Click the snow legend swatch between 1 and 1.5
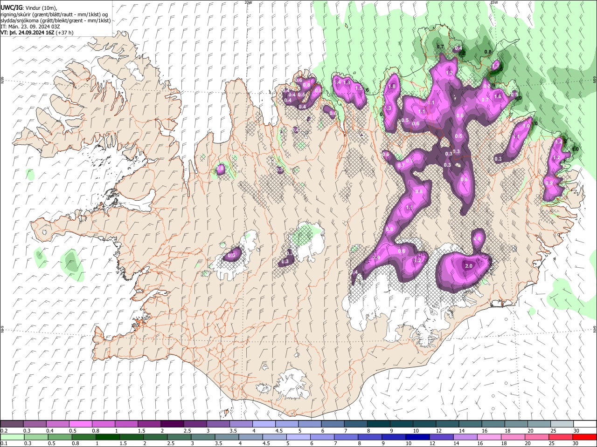The width and height of the screenshot is (597, 447). pyautogui.click(x=126, y=424)
